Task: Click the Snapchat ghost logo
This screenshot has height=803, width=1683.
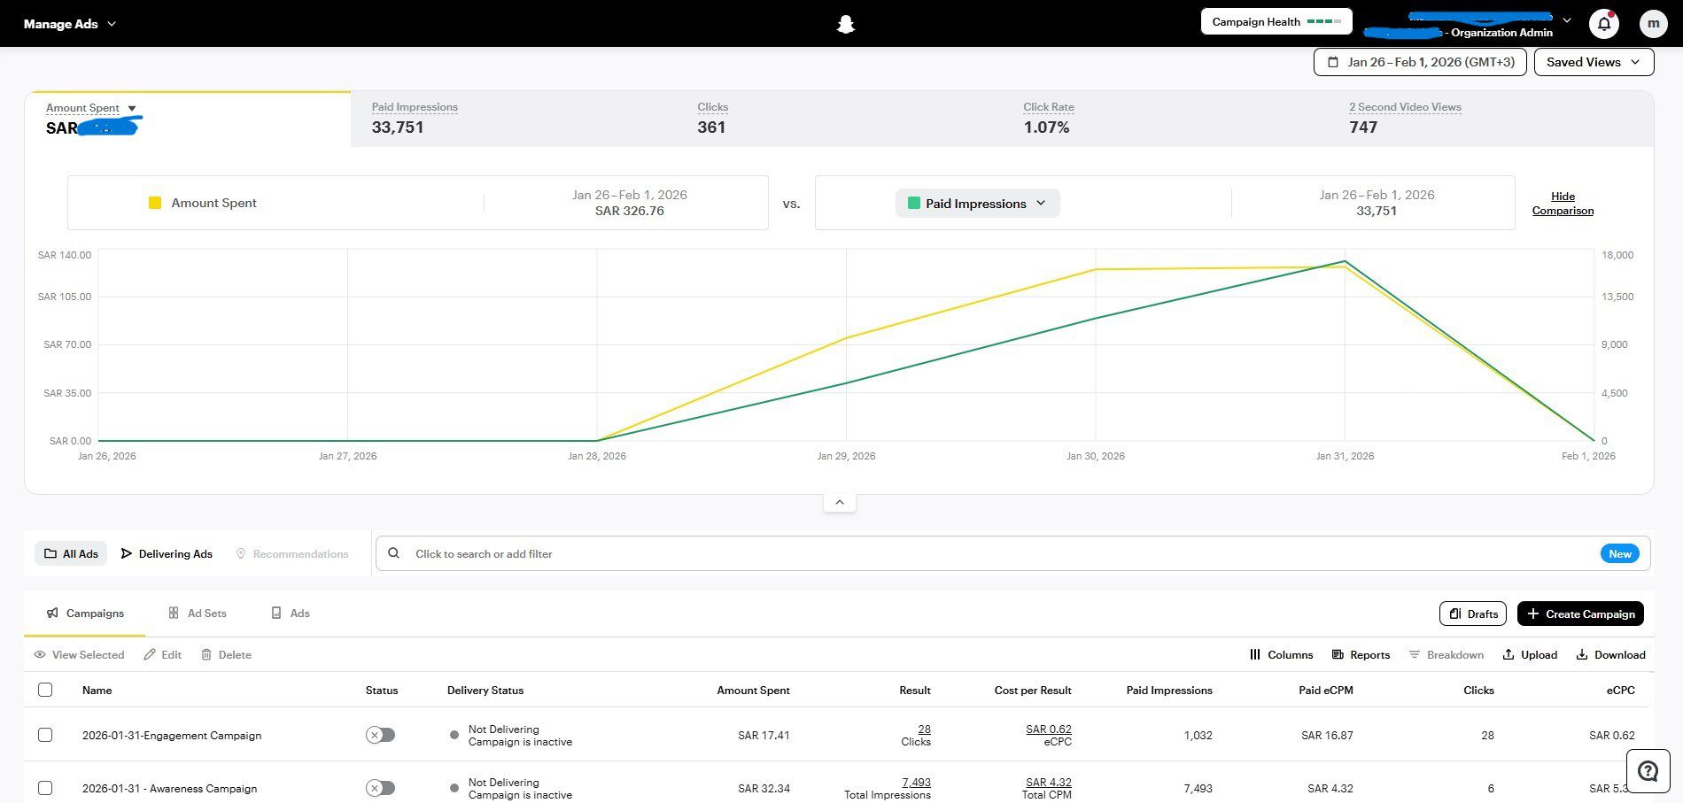Action: coord(845,24)
